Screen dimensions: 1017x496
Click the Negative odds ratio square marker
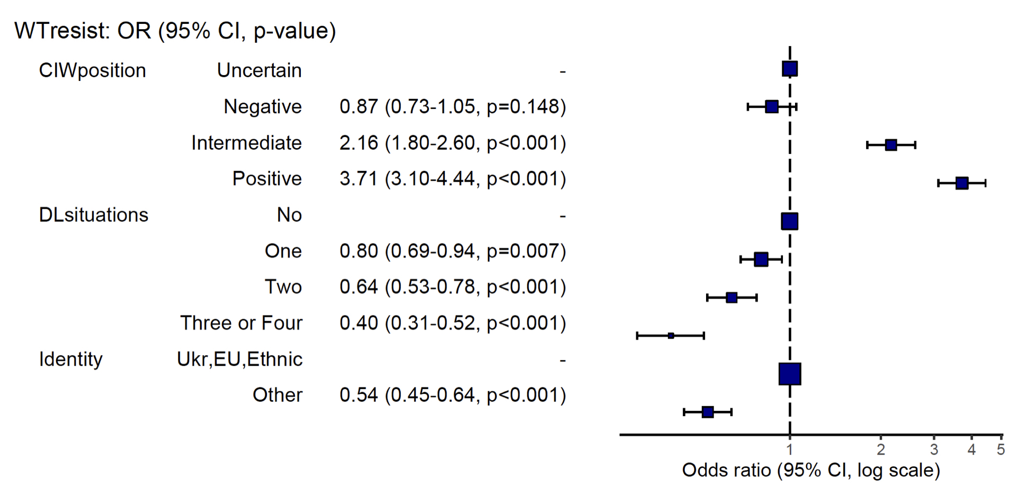(772, 107)
